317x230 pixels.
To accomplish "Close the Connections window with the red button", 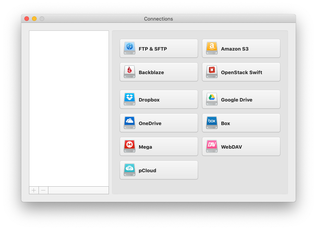I will (27, 19).
